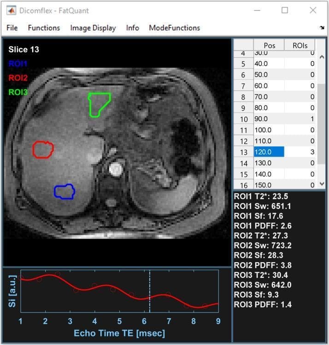The height and width of the screenshot is (345, 329).
Task: Open the File menu
Action: [x=12, y=28]
